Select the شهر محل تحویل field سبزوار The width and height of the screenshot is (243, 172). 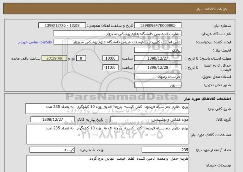click(158, 85)
